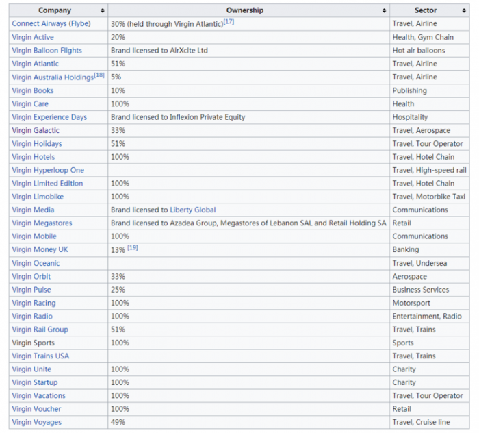Viewport: 479px width, 433px height.
Task: Open the Flybe link
Action: (x=80, y=24)
